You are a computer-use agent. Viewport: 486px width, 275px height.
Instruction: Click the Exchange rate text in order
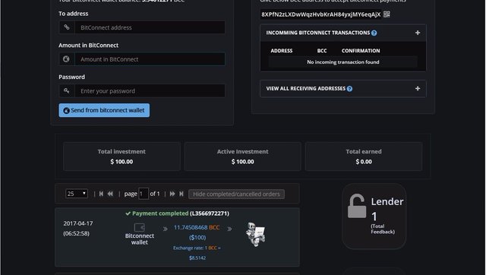pos(197,253)
